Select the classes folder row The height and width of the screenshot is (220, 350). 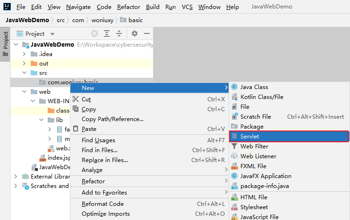(x=40, y=110)
